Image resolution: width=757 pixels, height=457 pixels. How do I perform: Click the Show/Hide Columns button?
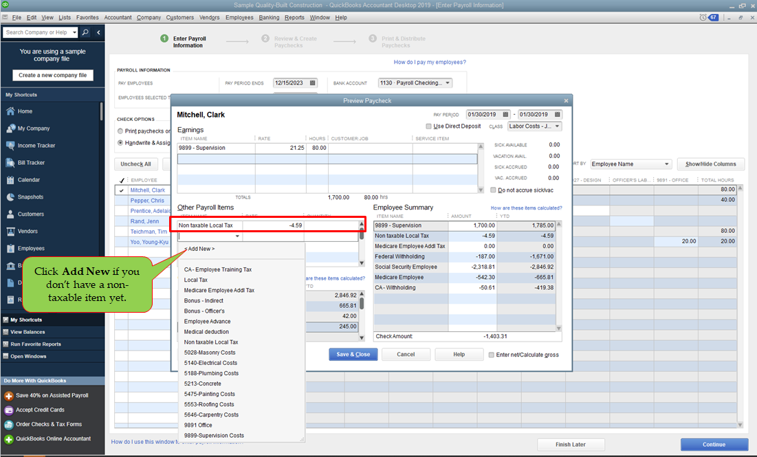click(x=711, y=164)
